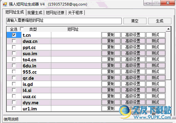Open 高级设置 for suo.im row
Screen dimensions: 176x123
pyautogui.click(x=133, y=53)
